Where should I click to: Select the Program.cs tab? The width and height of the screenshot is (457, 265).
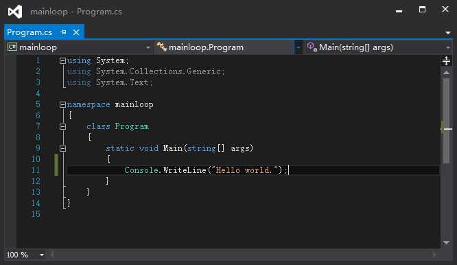pyautogui.click(x=30, y=32)
